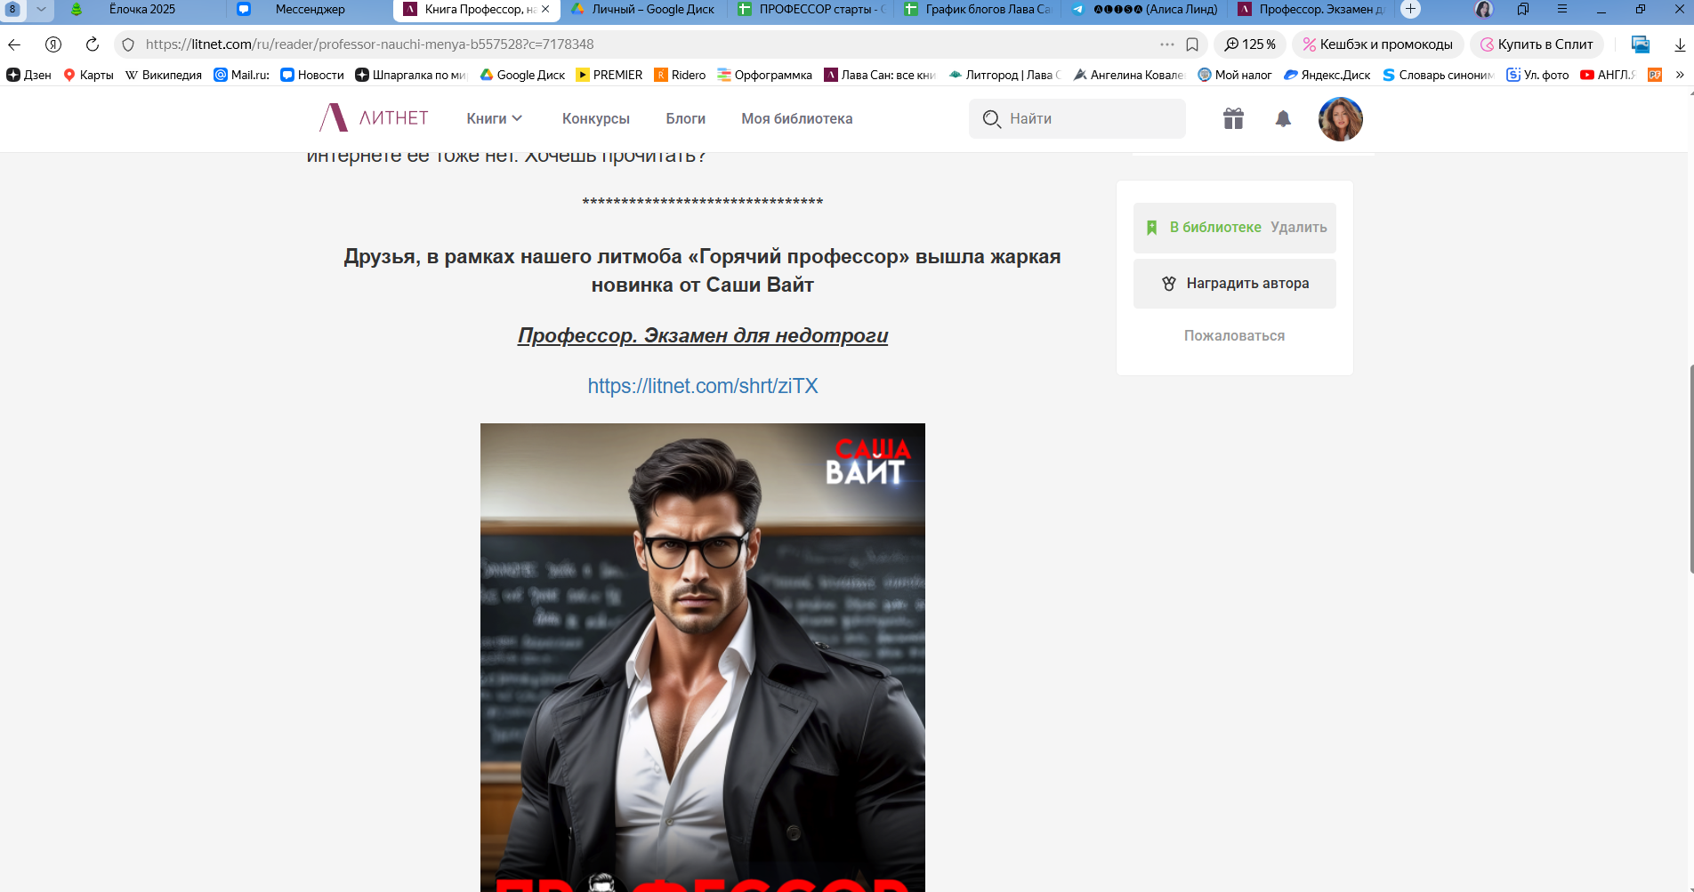Click the Litnet logo
The width and height of the screenshot is (1694, 892).
coord(374,118)
